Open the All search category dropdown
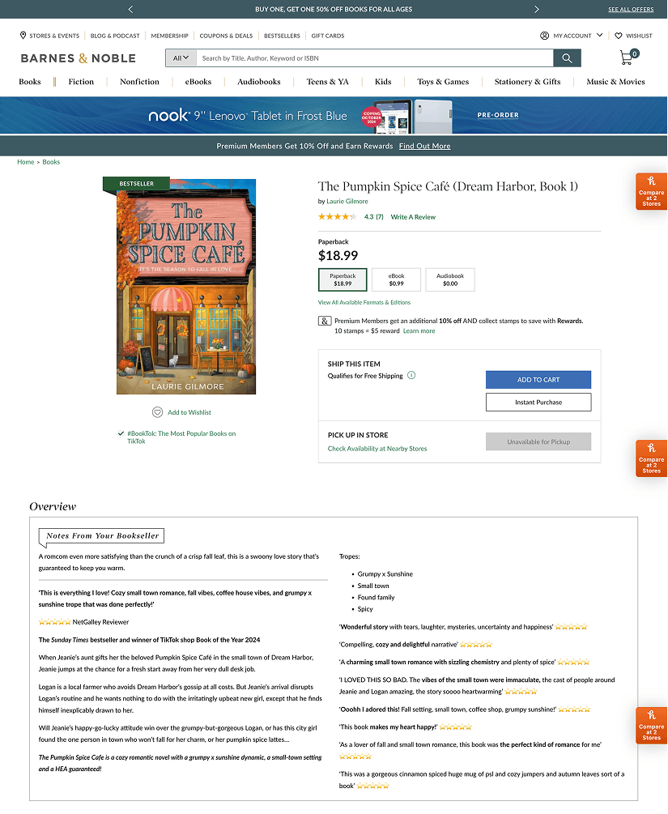Image resolution: width=668 pixels, height=814 pixels. pyautogui.click(x=181, y=58)
